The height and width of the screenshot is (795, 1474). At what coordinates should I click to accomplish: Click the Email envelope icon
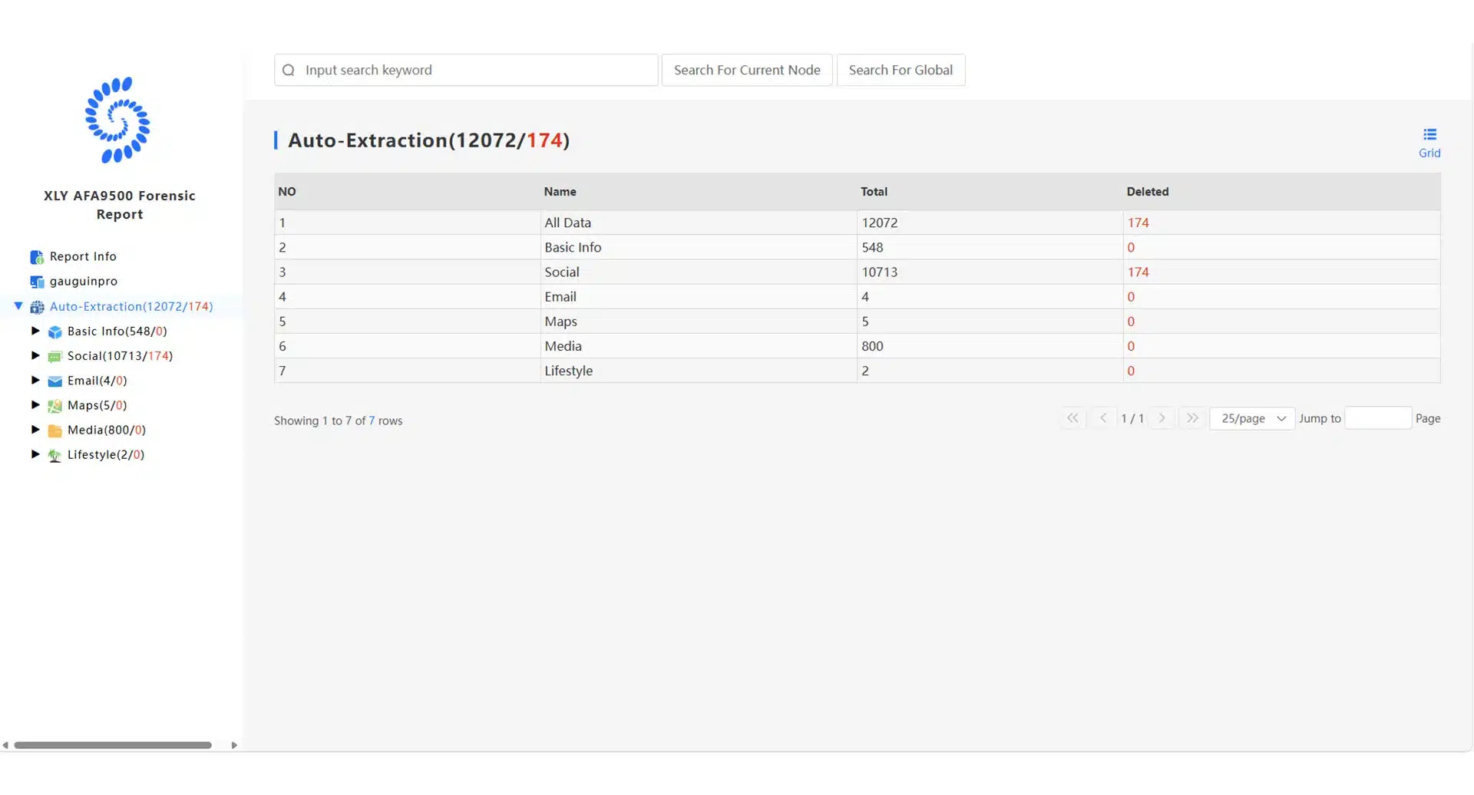(x=55, y=381)
